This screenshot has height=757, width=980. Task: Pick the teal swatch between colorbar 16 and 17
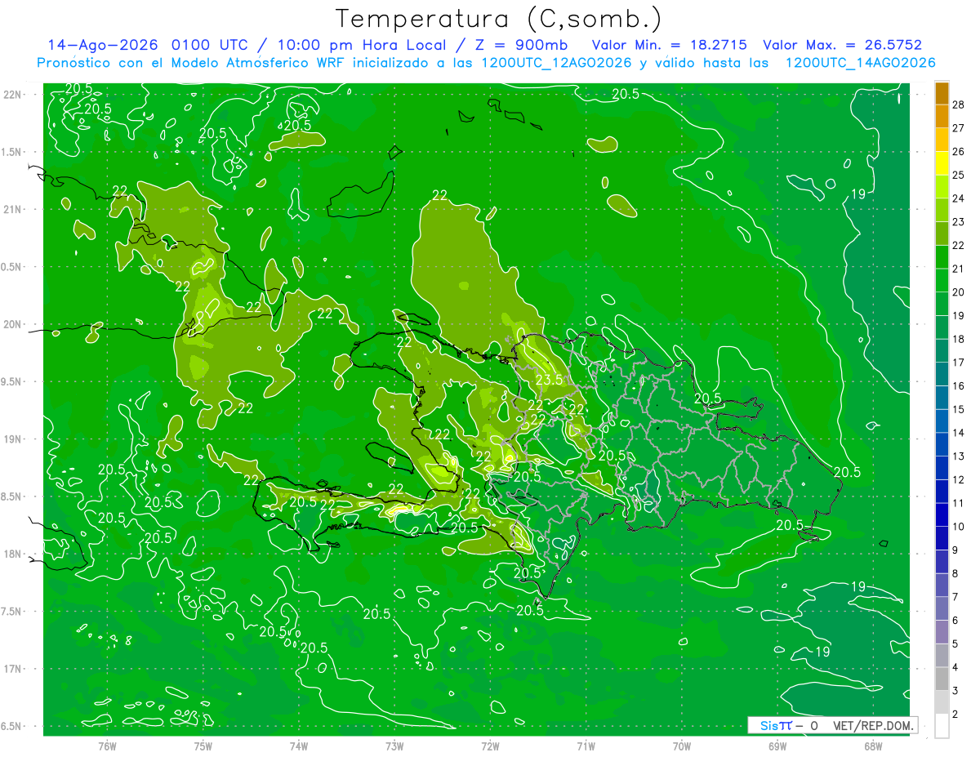point(942,375)
